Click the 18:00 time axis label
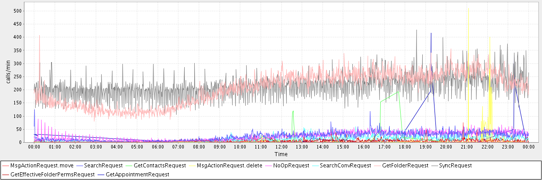The width and height of the screenshot is (542, 180). 405,147
